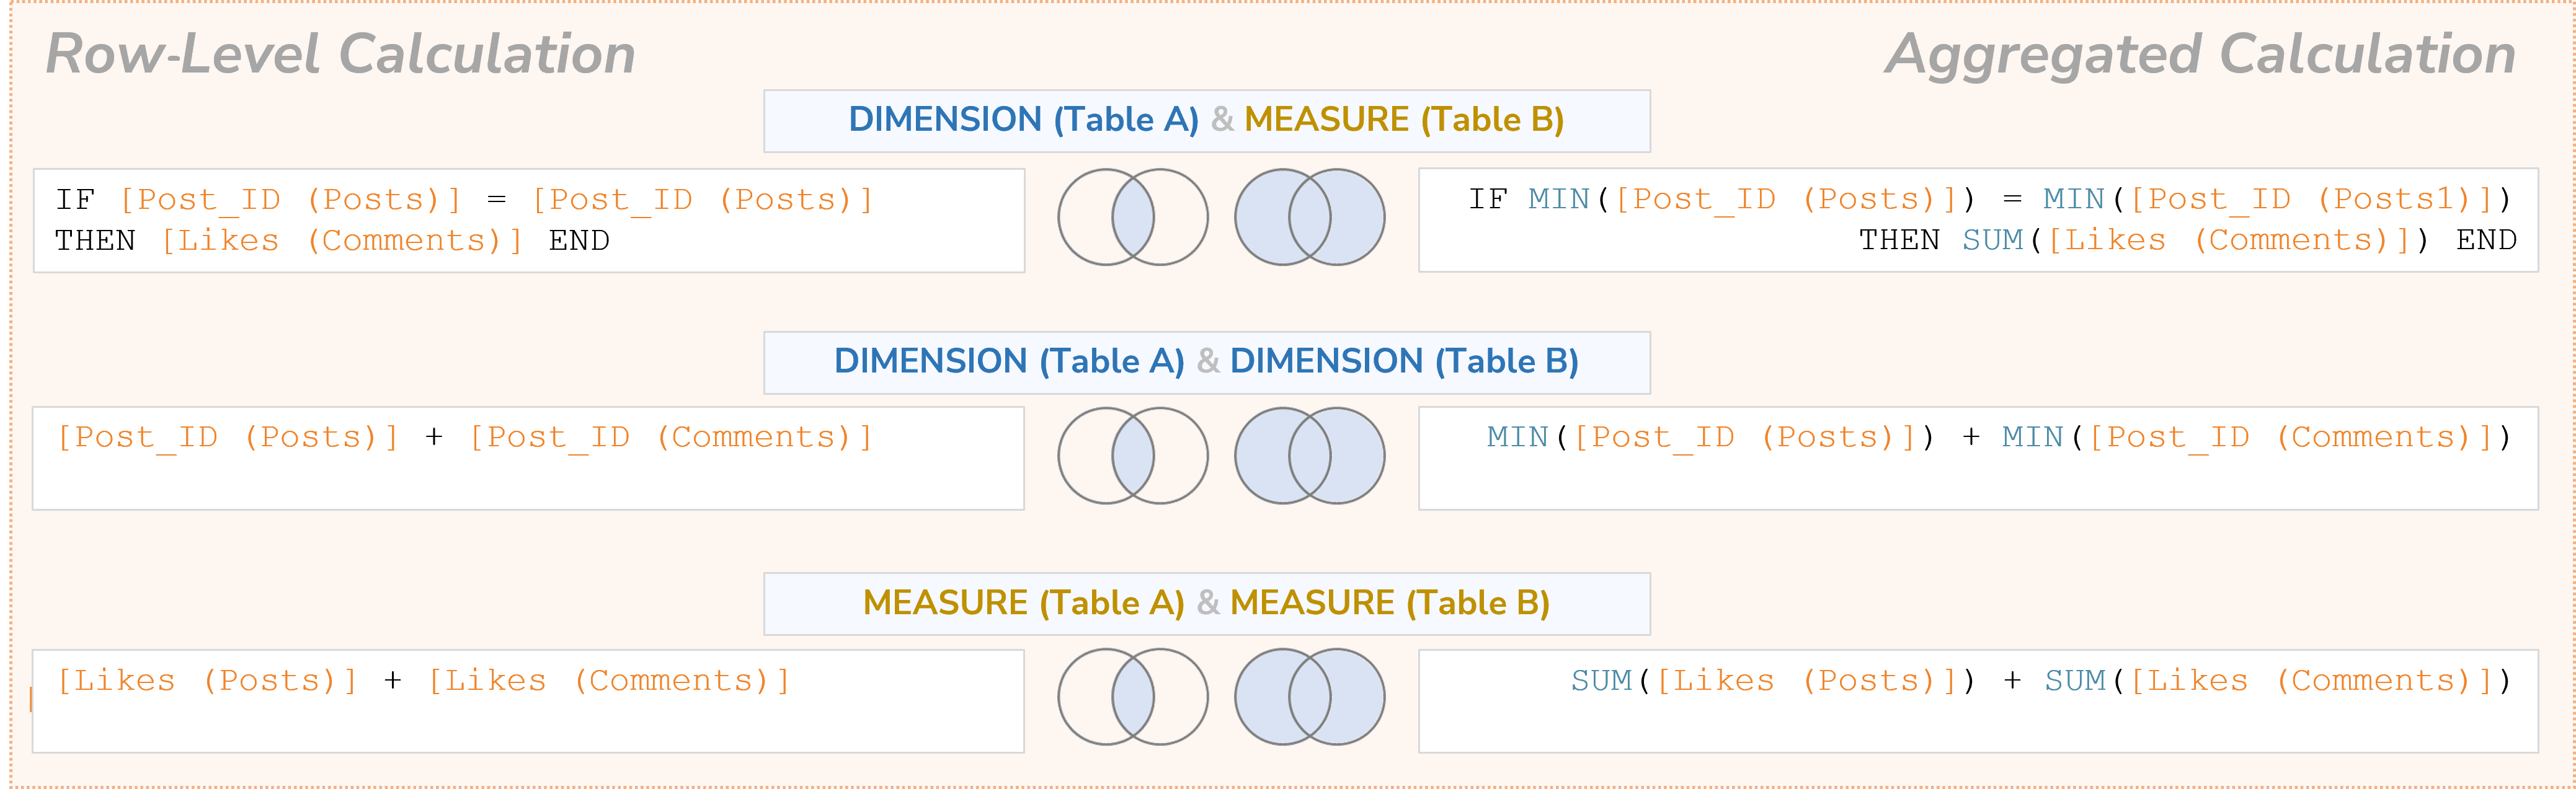
Task: Click the Row-Level Calculation title
Action: pos(341,54)
